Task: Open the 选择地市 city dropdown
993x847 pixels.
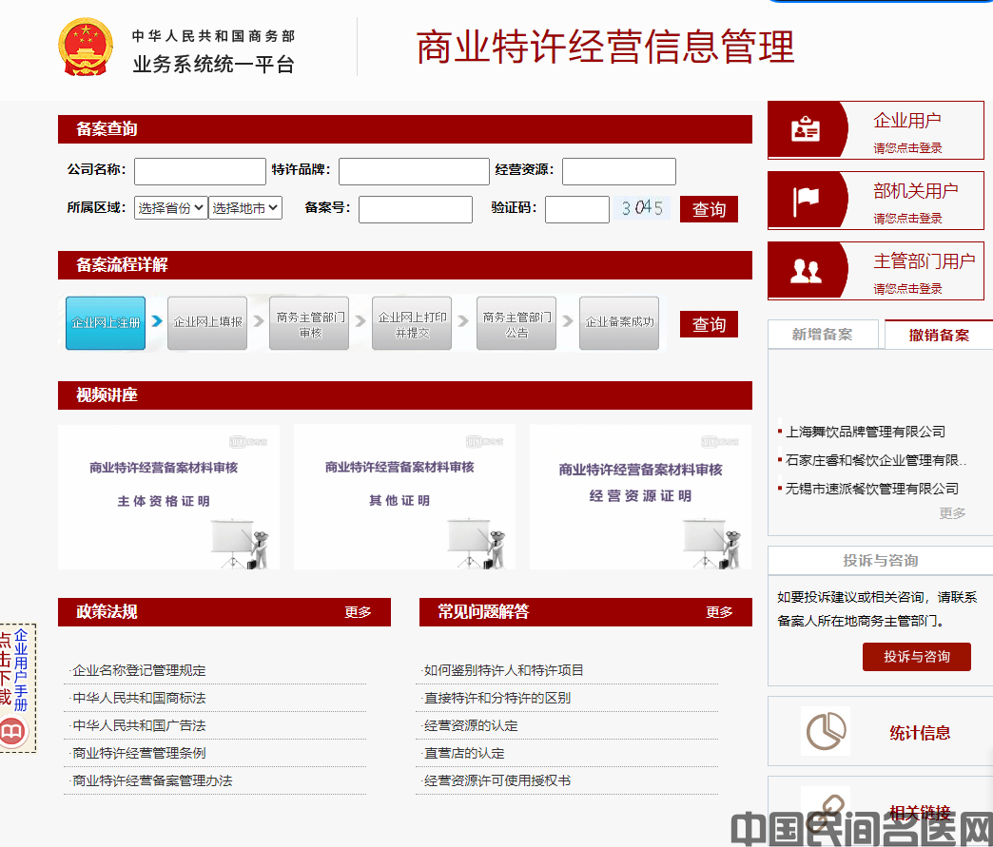Action: coord(245,207)
